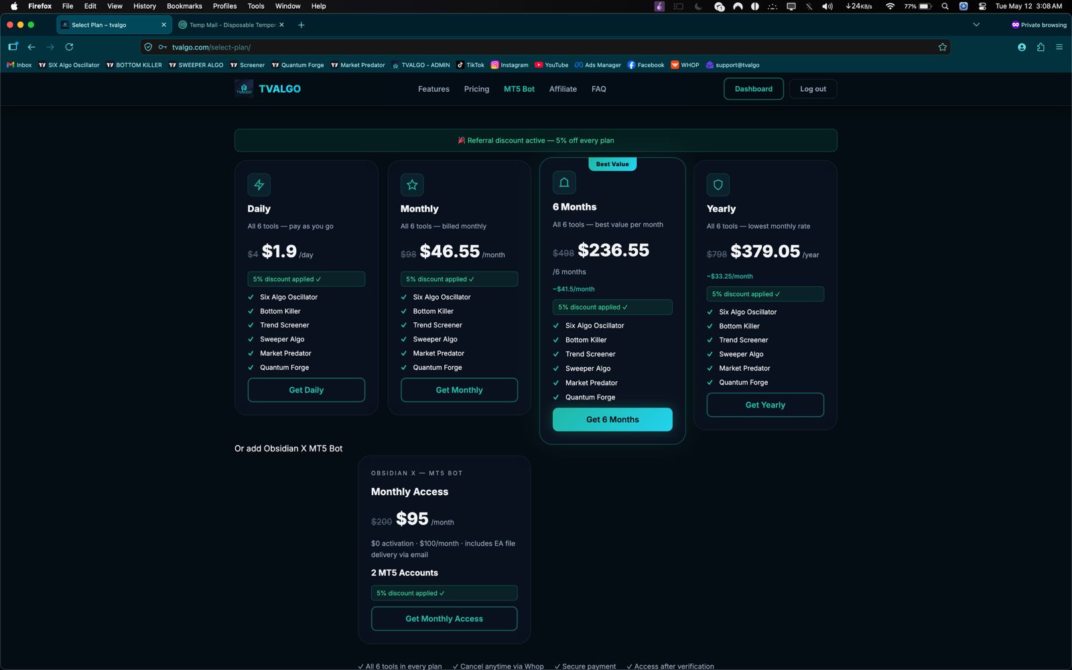The width and height of the screenshot is (1072, 670).
Task: Go to the Pricing nav link
Action: point(476,88)
